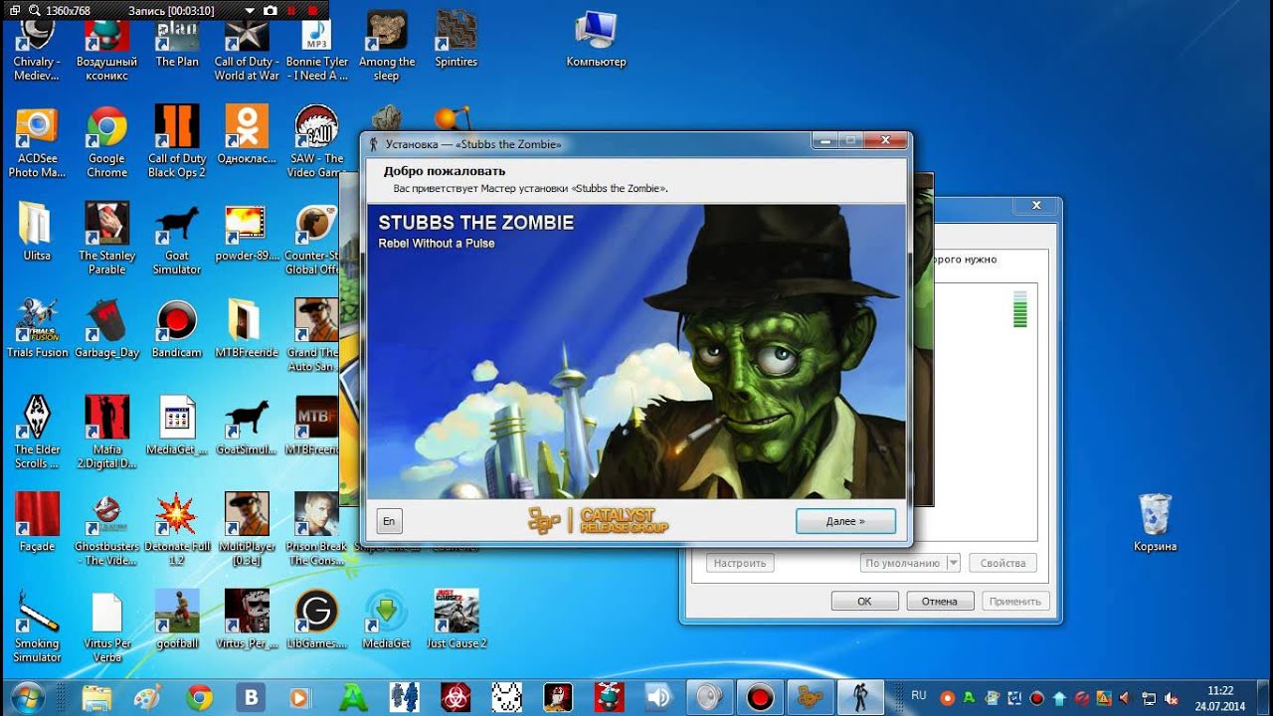Click Свойства button in background dialog
The height and width of the screenshot is (716, 1273).
tap(1002, 563)
